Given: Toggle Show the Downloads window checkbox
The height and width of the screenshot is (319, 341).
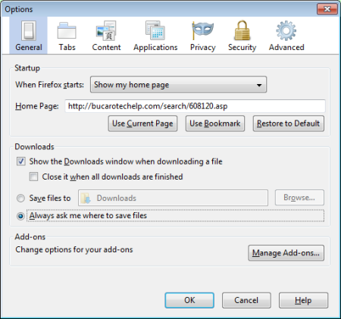Looking at the screenshot, I should point(21,161).
